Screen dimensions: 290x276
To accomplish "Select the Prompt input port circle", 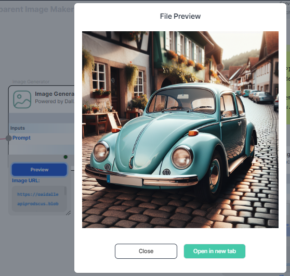I will (x=8, y=138).
